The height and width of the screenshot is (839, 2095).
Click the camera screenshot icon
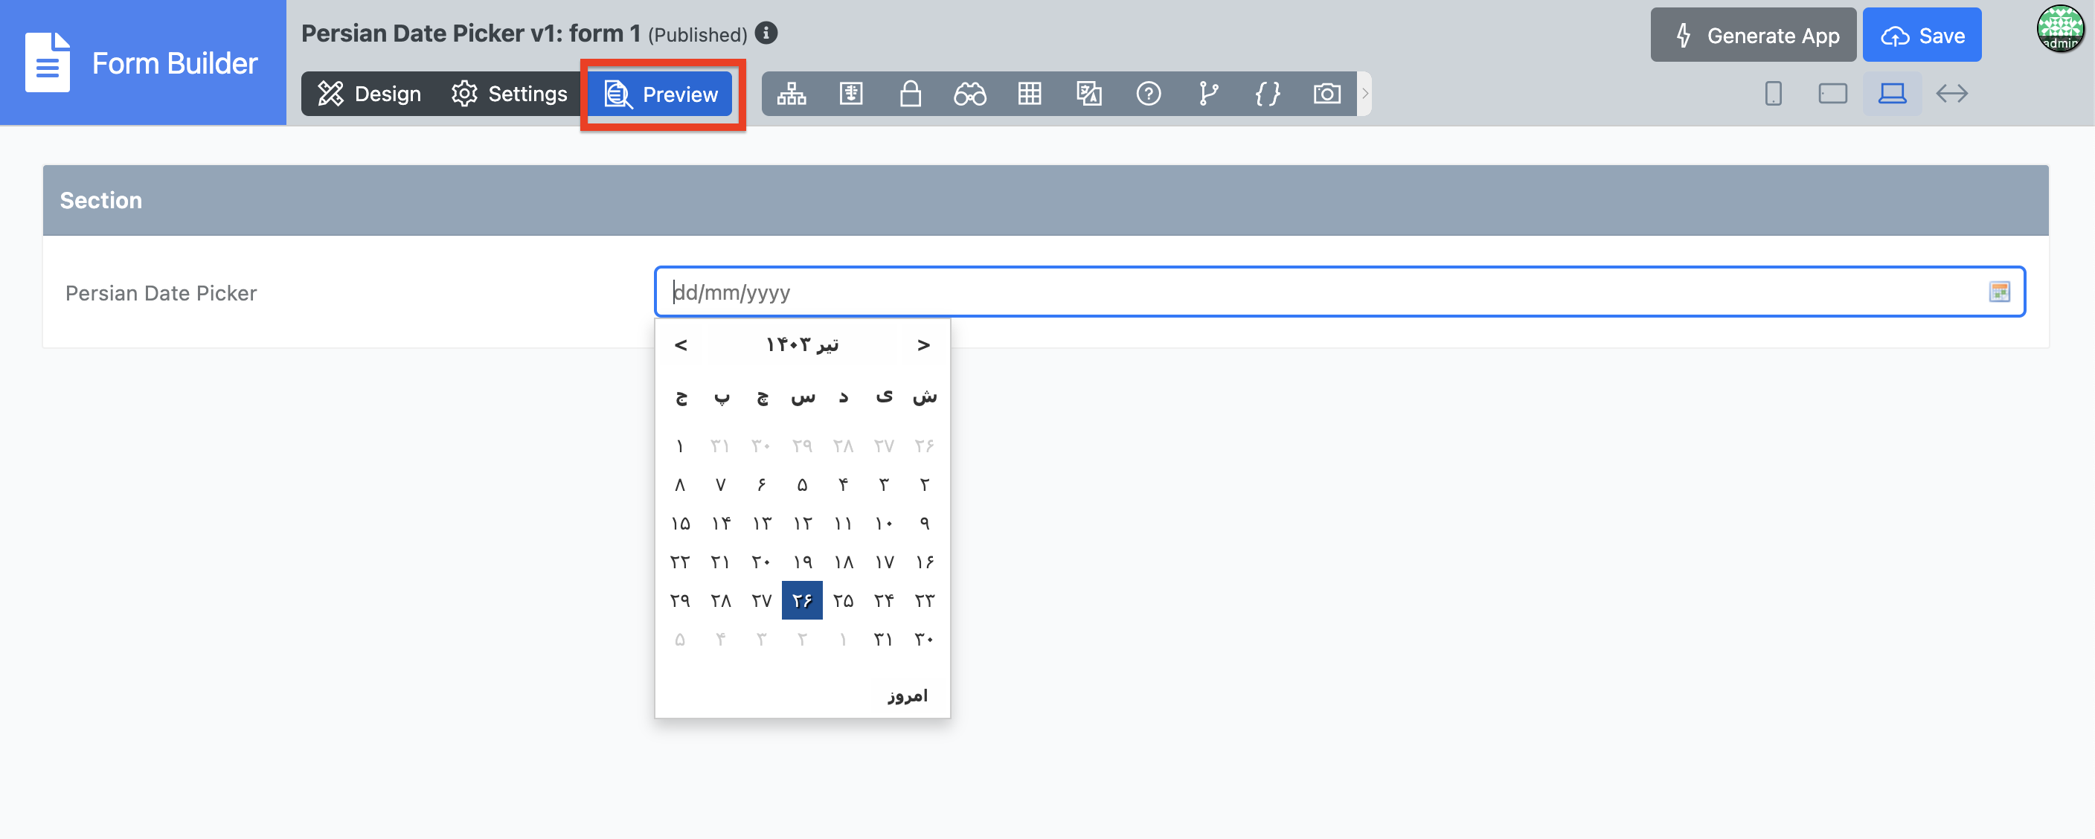coord(1326,94)
